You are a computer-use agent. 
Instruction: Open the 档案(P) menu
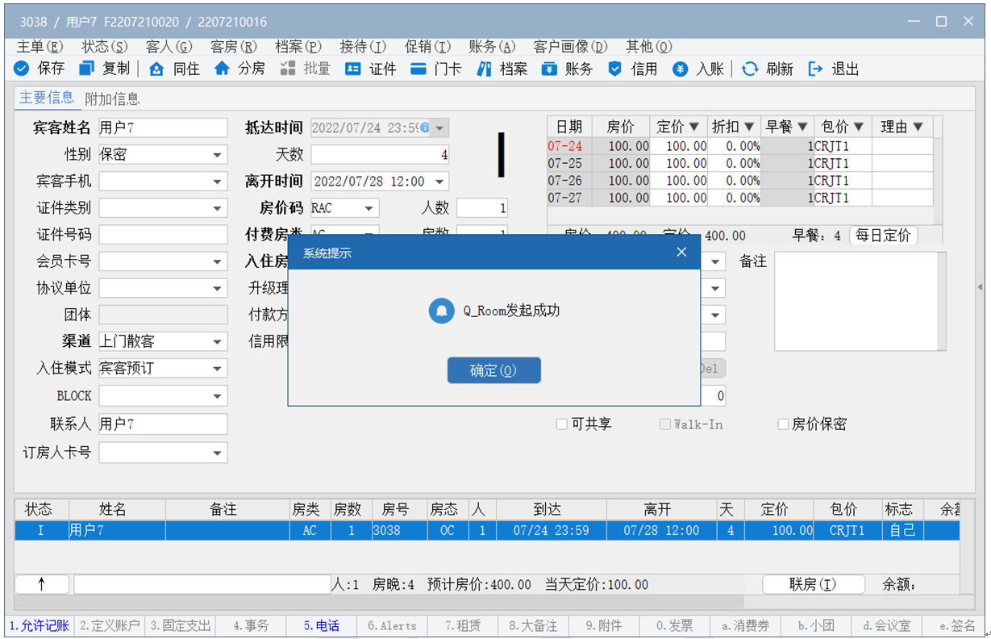coord(298,47)
